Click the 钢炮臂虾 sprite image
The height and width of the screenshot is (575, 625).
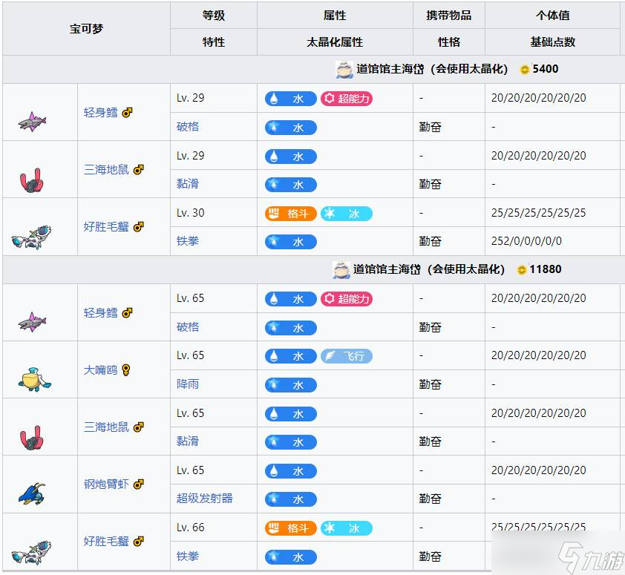pyautogui.click(x=32, y=494)
